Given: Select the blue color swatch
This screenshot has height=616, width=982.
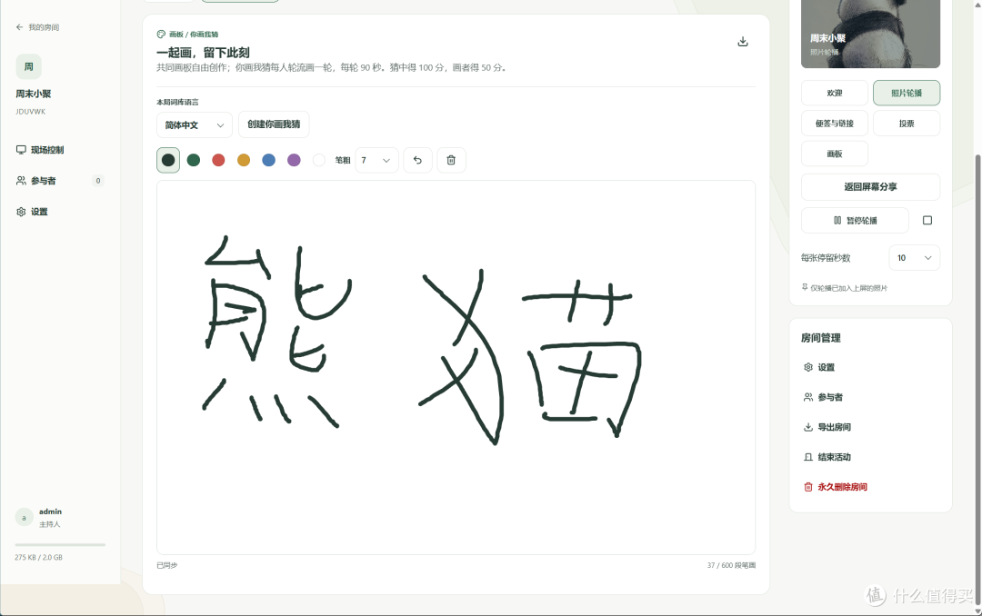Looking at the screenshot, I should [268, 160].
